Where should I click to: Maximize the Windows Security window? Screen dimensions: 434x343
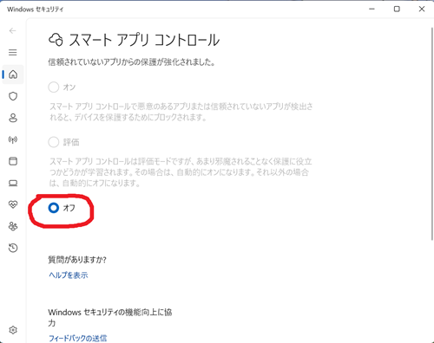[397, 9]
